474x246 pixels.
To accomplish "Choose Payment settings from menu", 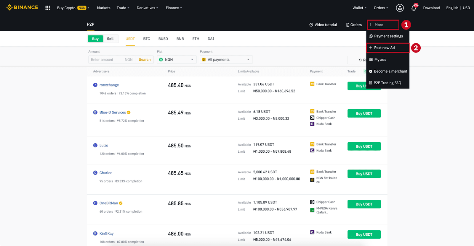I will 387,36.
